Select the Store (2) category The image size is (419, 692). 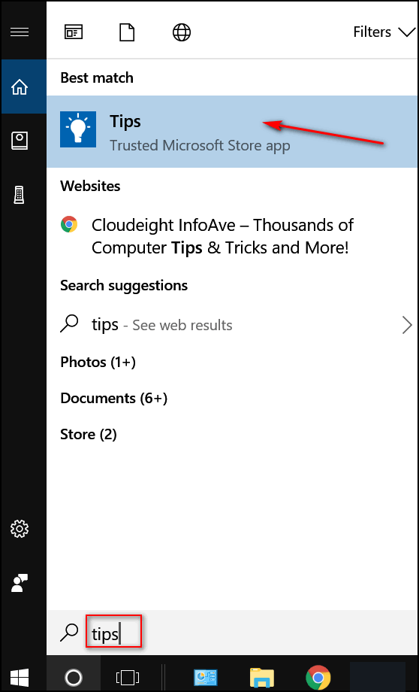coord(88,435)
